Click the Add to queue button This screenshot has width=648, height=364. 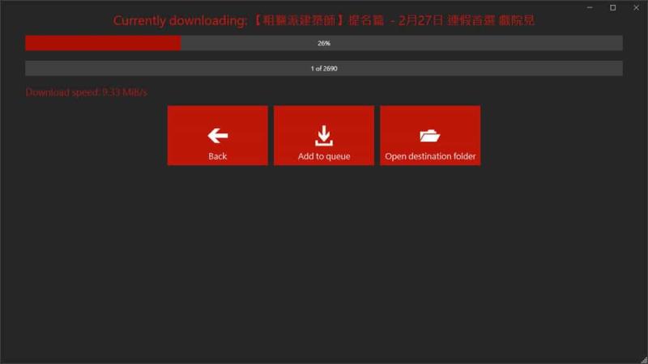323,135
